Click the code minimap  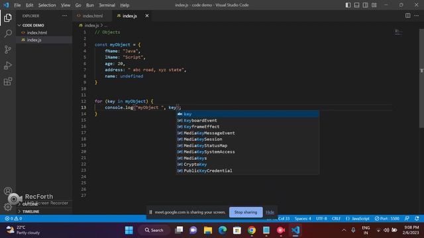398,32
